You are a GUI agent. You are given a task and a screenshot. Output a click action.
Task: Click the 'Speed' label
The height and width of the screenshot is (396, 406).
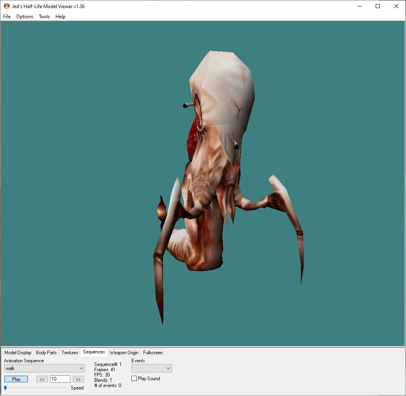77,388
